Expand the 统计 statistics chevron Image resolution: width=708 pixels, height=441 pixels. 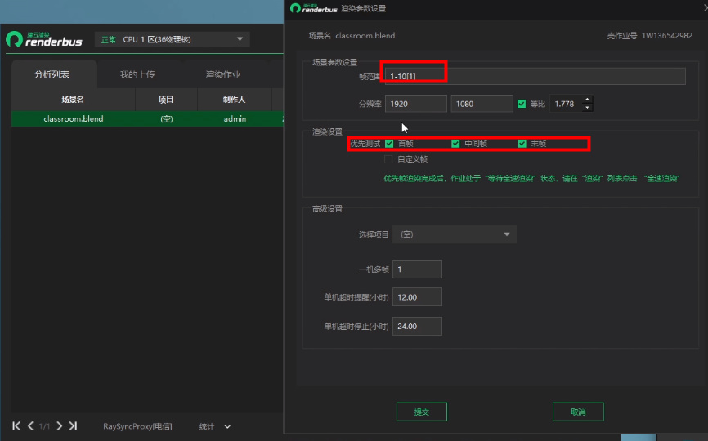click(x=227, y=426)
